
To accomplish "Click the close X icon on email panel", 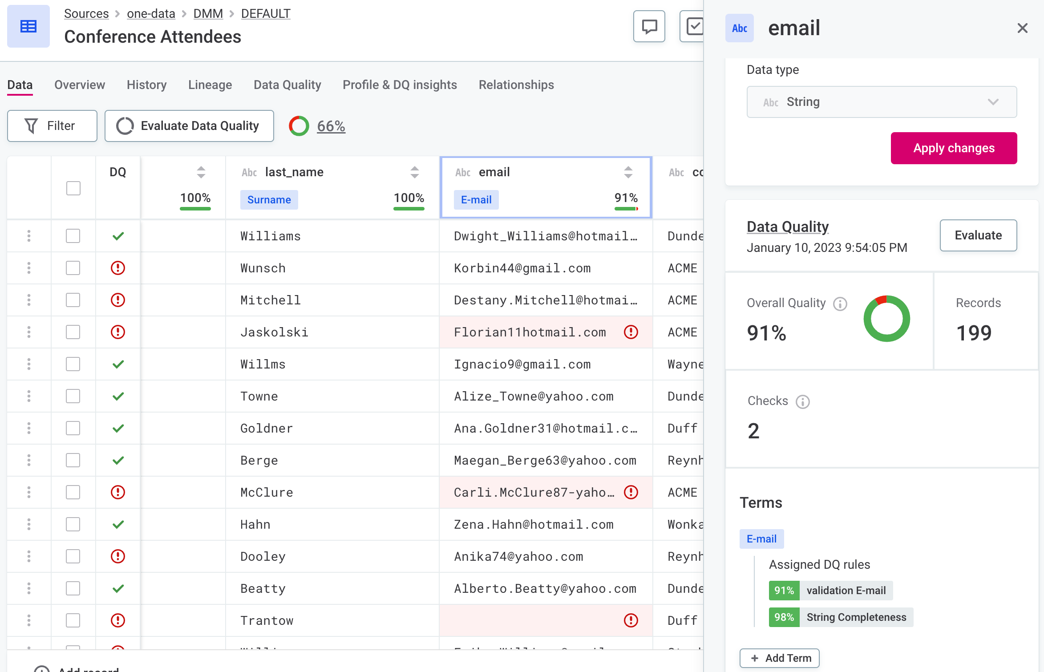I will click(x=1023, y=28).
